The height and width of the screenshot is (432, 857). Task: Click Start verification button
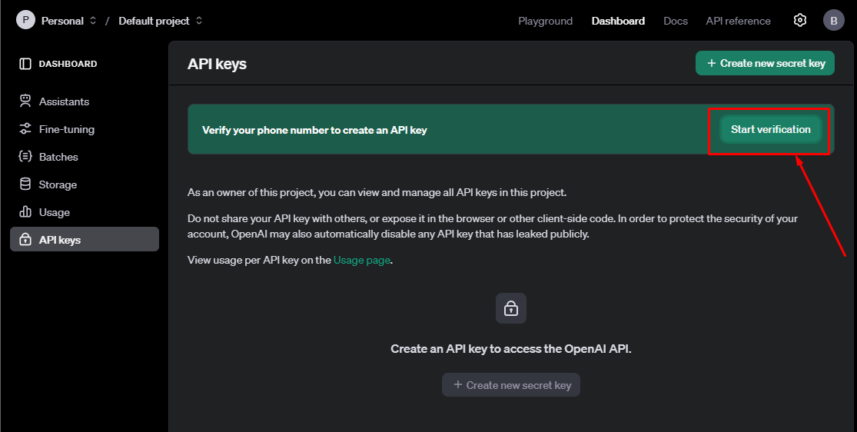click(x=771, y=130)
